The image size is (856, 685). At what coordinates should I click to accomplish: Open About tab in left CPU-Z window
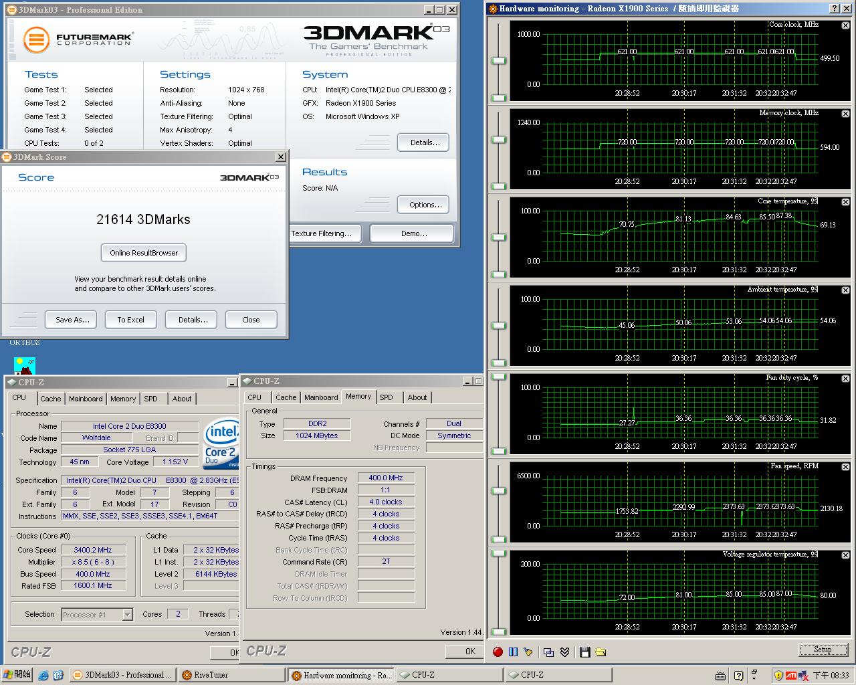pyautogui.click(x=182, y=399)
